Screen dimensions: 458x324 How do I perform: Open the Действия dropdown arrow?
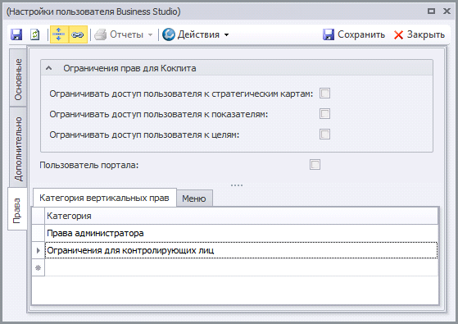[x=226, y=34]
